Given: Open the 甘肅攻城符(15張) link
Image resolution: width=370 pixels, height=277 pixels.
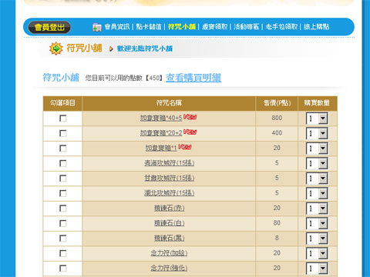Looking at the screenshot, I should (169, 178).
